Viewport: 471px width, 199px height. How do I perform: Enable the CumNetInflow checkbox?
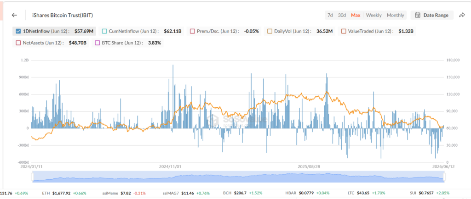tap(104, 31)
